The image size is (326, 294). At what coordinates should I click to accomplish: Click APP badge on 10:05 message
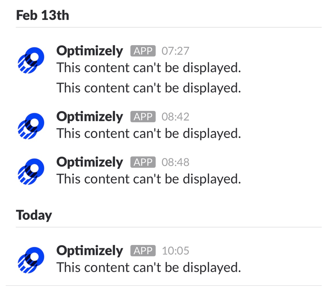point(143,250)
